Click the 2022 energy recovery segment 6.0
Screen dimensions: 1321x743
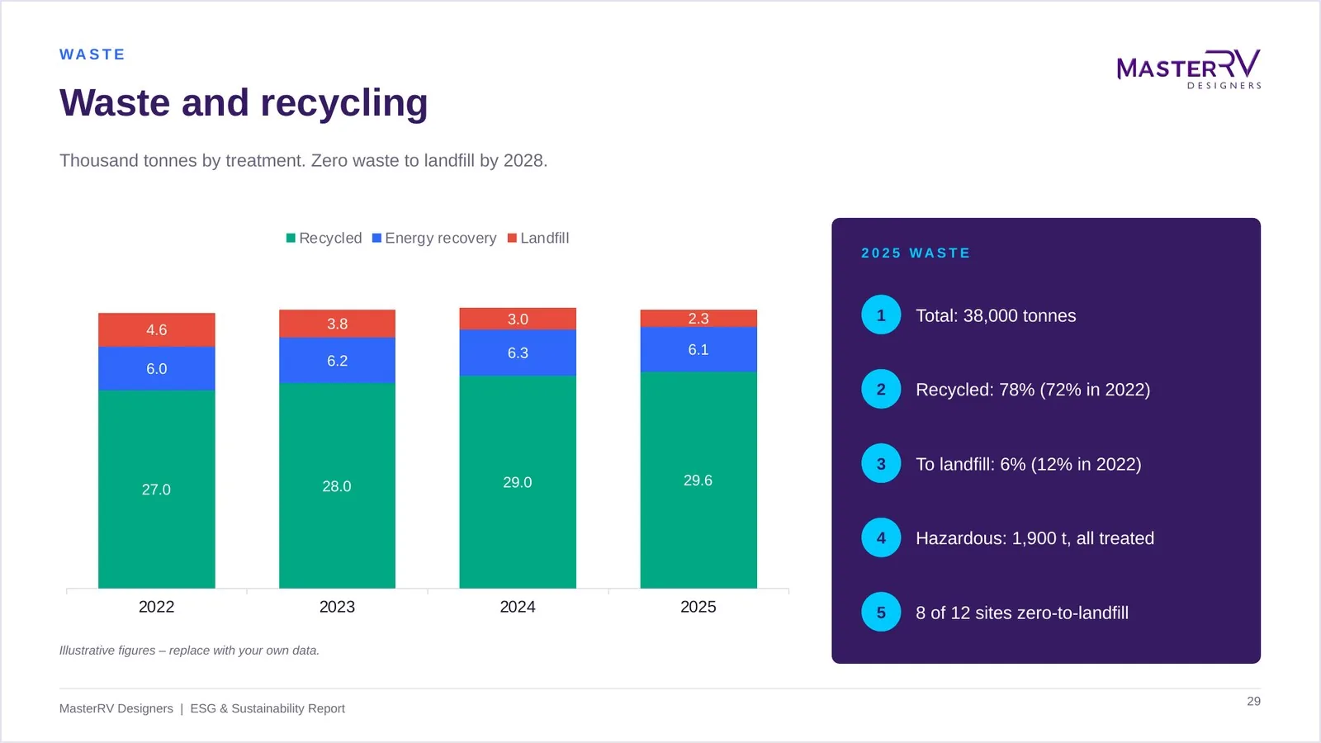tap(156, 368)
